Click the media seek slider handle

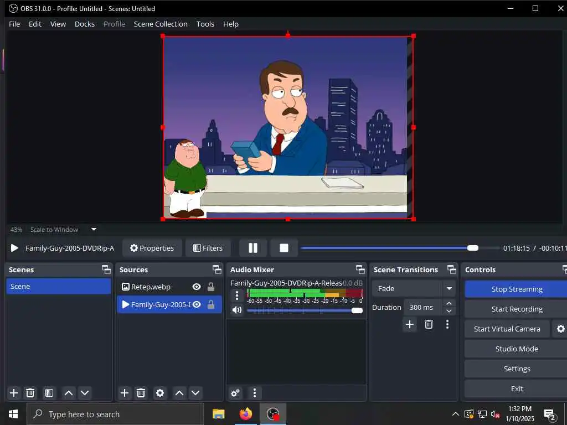pyautogui.click(x=473, y=248)
